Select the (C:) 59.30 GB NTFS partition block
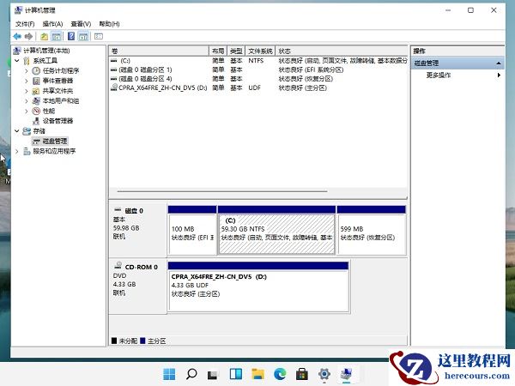 coord(276,230)
